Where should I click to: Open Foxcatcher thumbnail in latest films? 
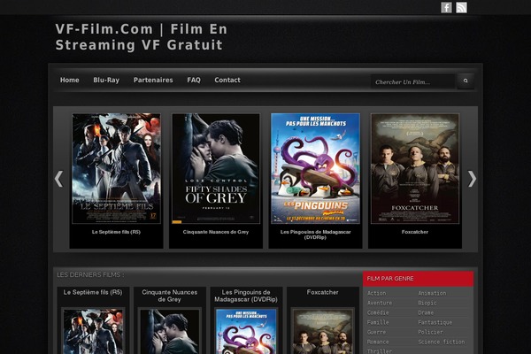coord(323,331)
